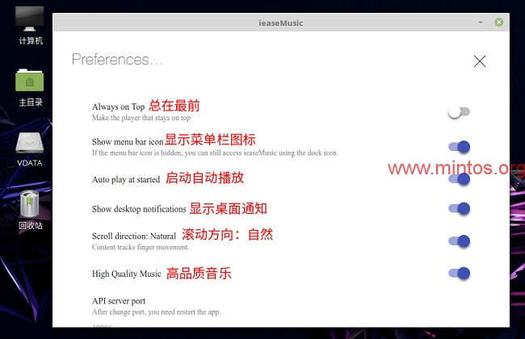Image resolution: width=525 pixels, height=339 pixels.
Task: Open the 回收站 trash desktop icon
Action: click(x=30, y=210)
